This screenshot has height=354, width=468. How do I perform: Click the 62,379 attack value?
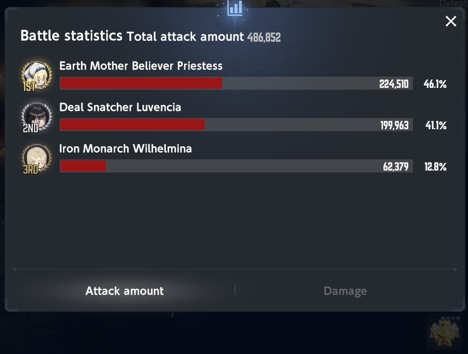tap(396, 167)
